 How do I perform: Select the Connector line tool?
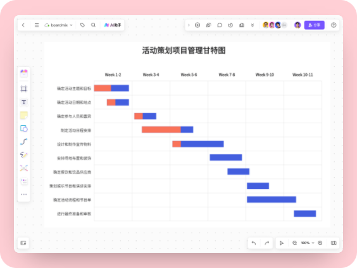click(x=24, y=142)
